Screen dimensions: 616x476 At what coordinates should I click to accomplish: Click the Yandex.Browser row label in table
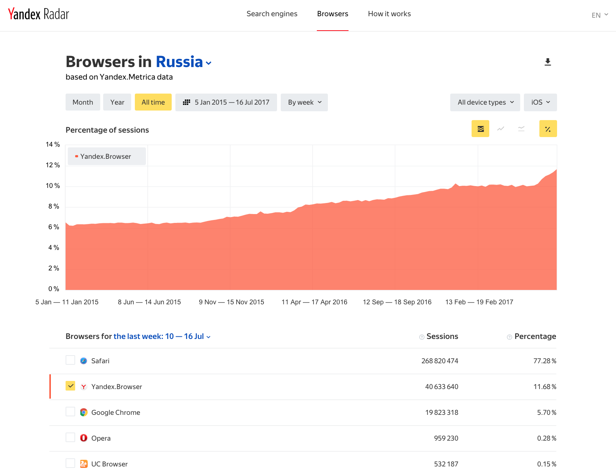pyautogui.click(x=117, y=387)
